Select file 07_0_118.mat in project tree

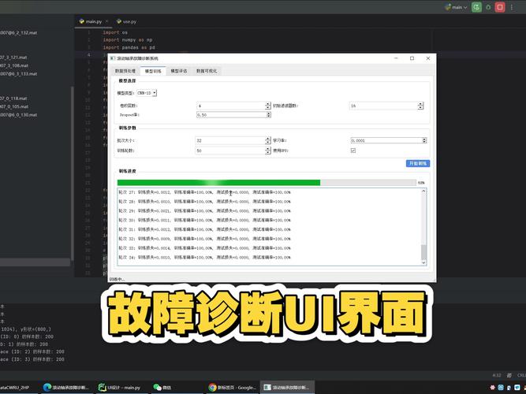tap(13, 98)
